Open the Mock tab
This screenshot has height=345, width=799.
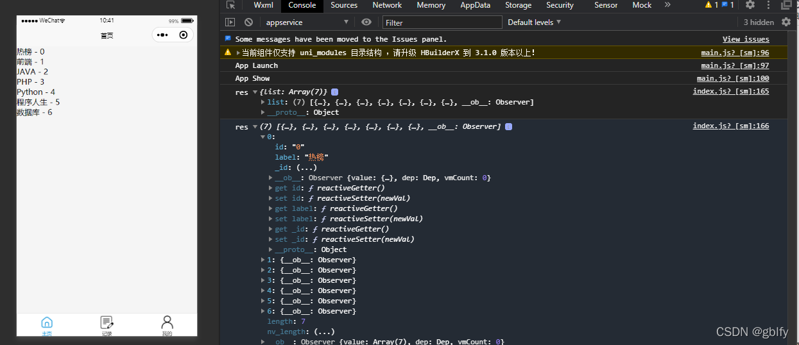[x=642, y=5]
